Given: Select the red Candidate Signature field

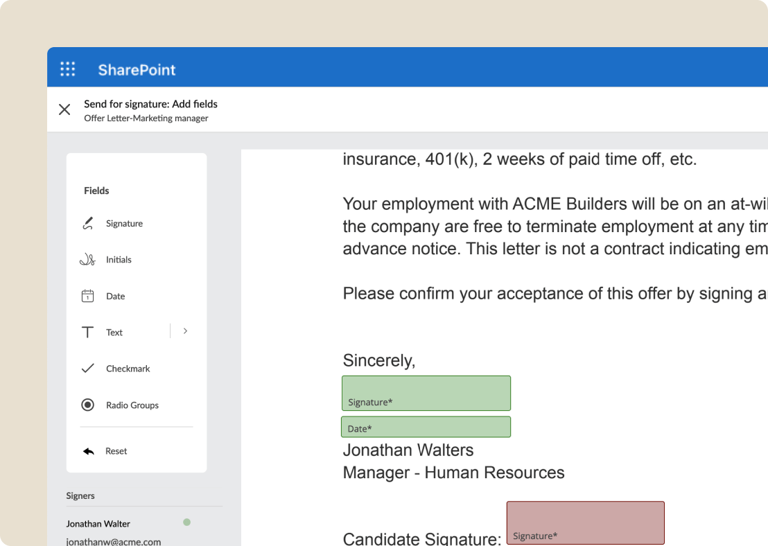Looking at the screenshot, I should point(585,522).
